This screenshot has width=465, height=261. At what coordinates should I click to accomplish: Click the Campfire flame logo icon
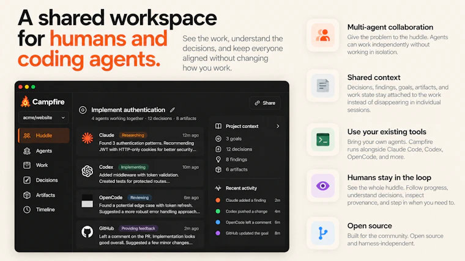26,102
